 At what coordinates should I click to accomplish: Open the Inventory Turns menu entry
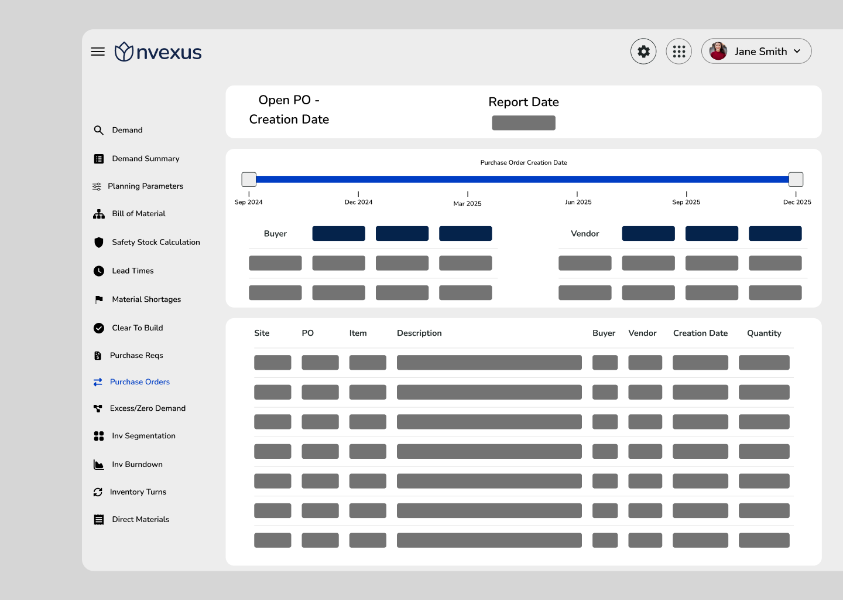[x=138, y=492]
